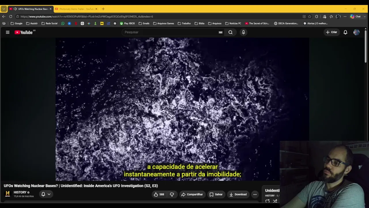Image resolution: width=369 pixels, height=208 pixels.
Task: Close the UFOs Watching Nuclear Bases tab
Action: pyautogui.click(x=50, y=9)
